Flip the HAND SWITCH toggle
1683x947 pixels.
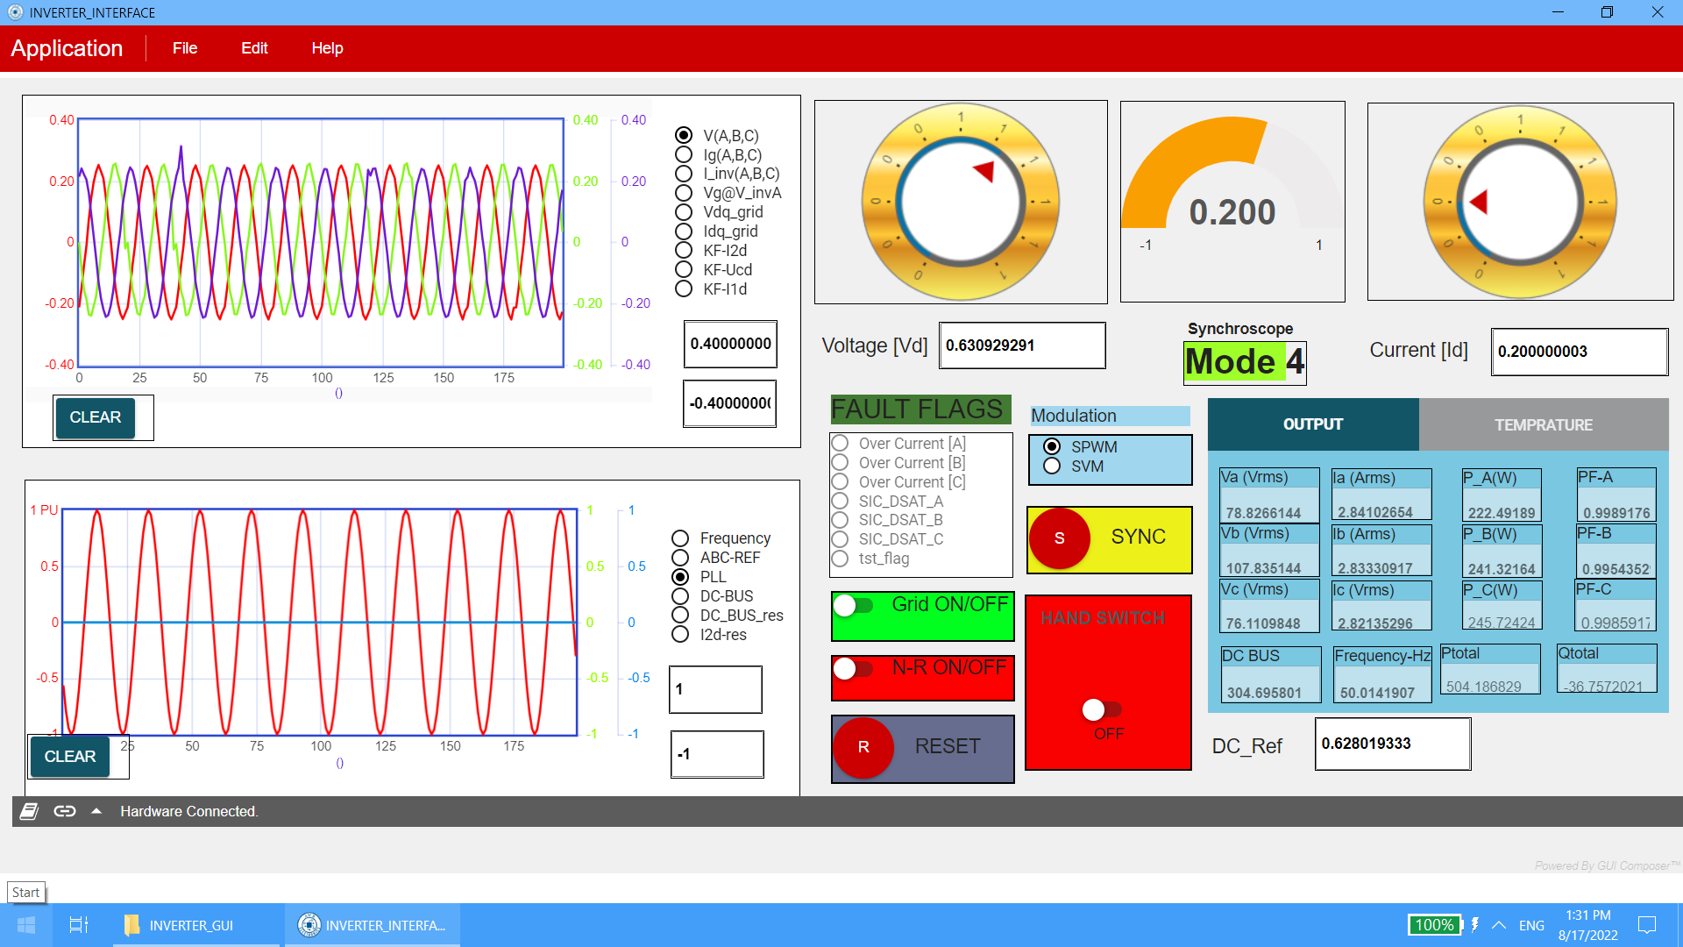(x=1101, y=709)
